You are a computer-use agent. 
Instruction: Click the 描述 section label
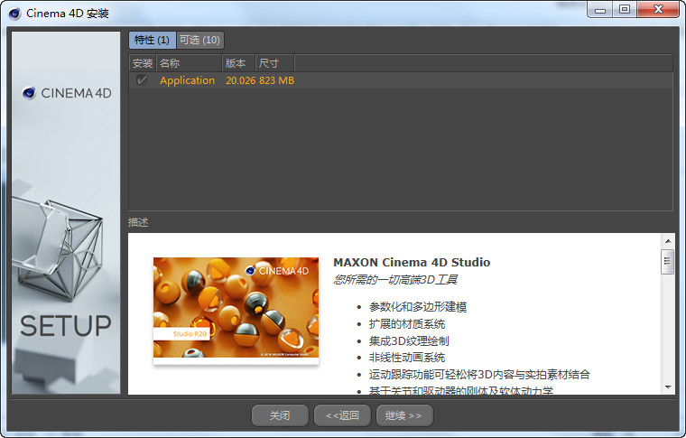click(138, 222)
